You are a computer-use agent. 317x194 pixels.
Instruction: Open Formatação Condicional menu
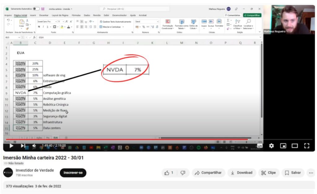click(167, 24)
